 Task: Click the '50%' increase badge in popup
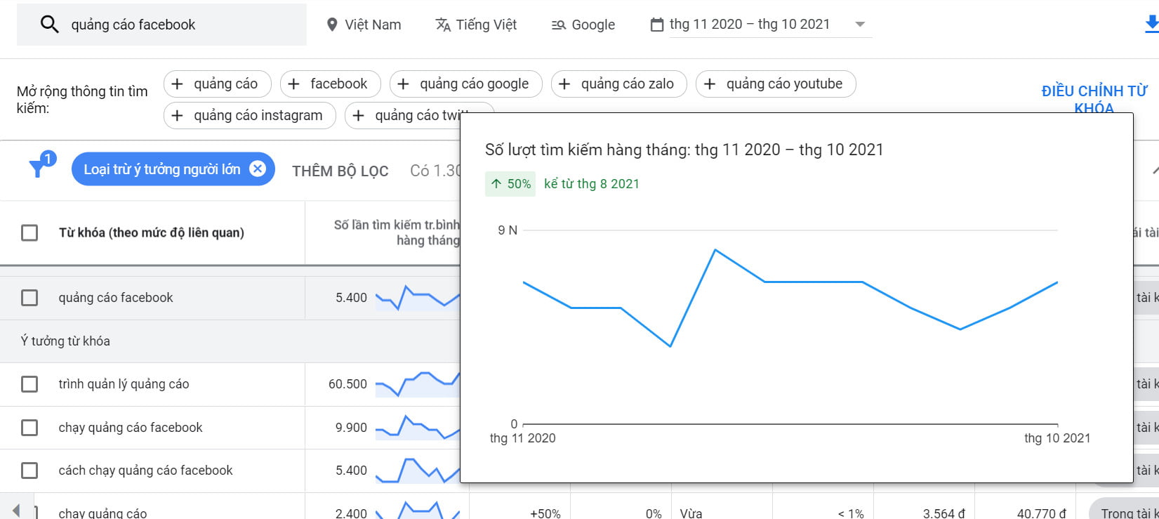tap(510, 184)
